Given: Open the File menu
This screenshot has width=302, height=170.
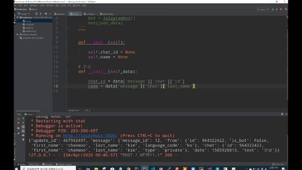Looking at the screenshot, I should point(16,5).
